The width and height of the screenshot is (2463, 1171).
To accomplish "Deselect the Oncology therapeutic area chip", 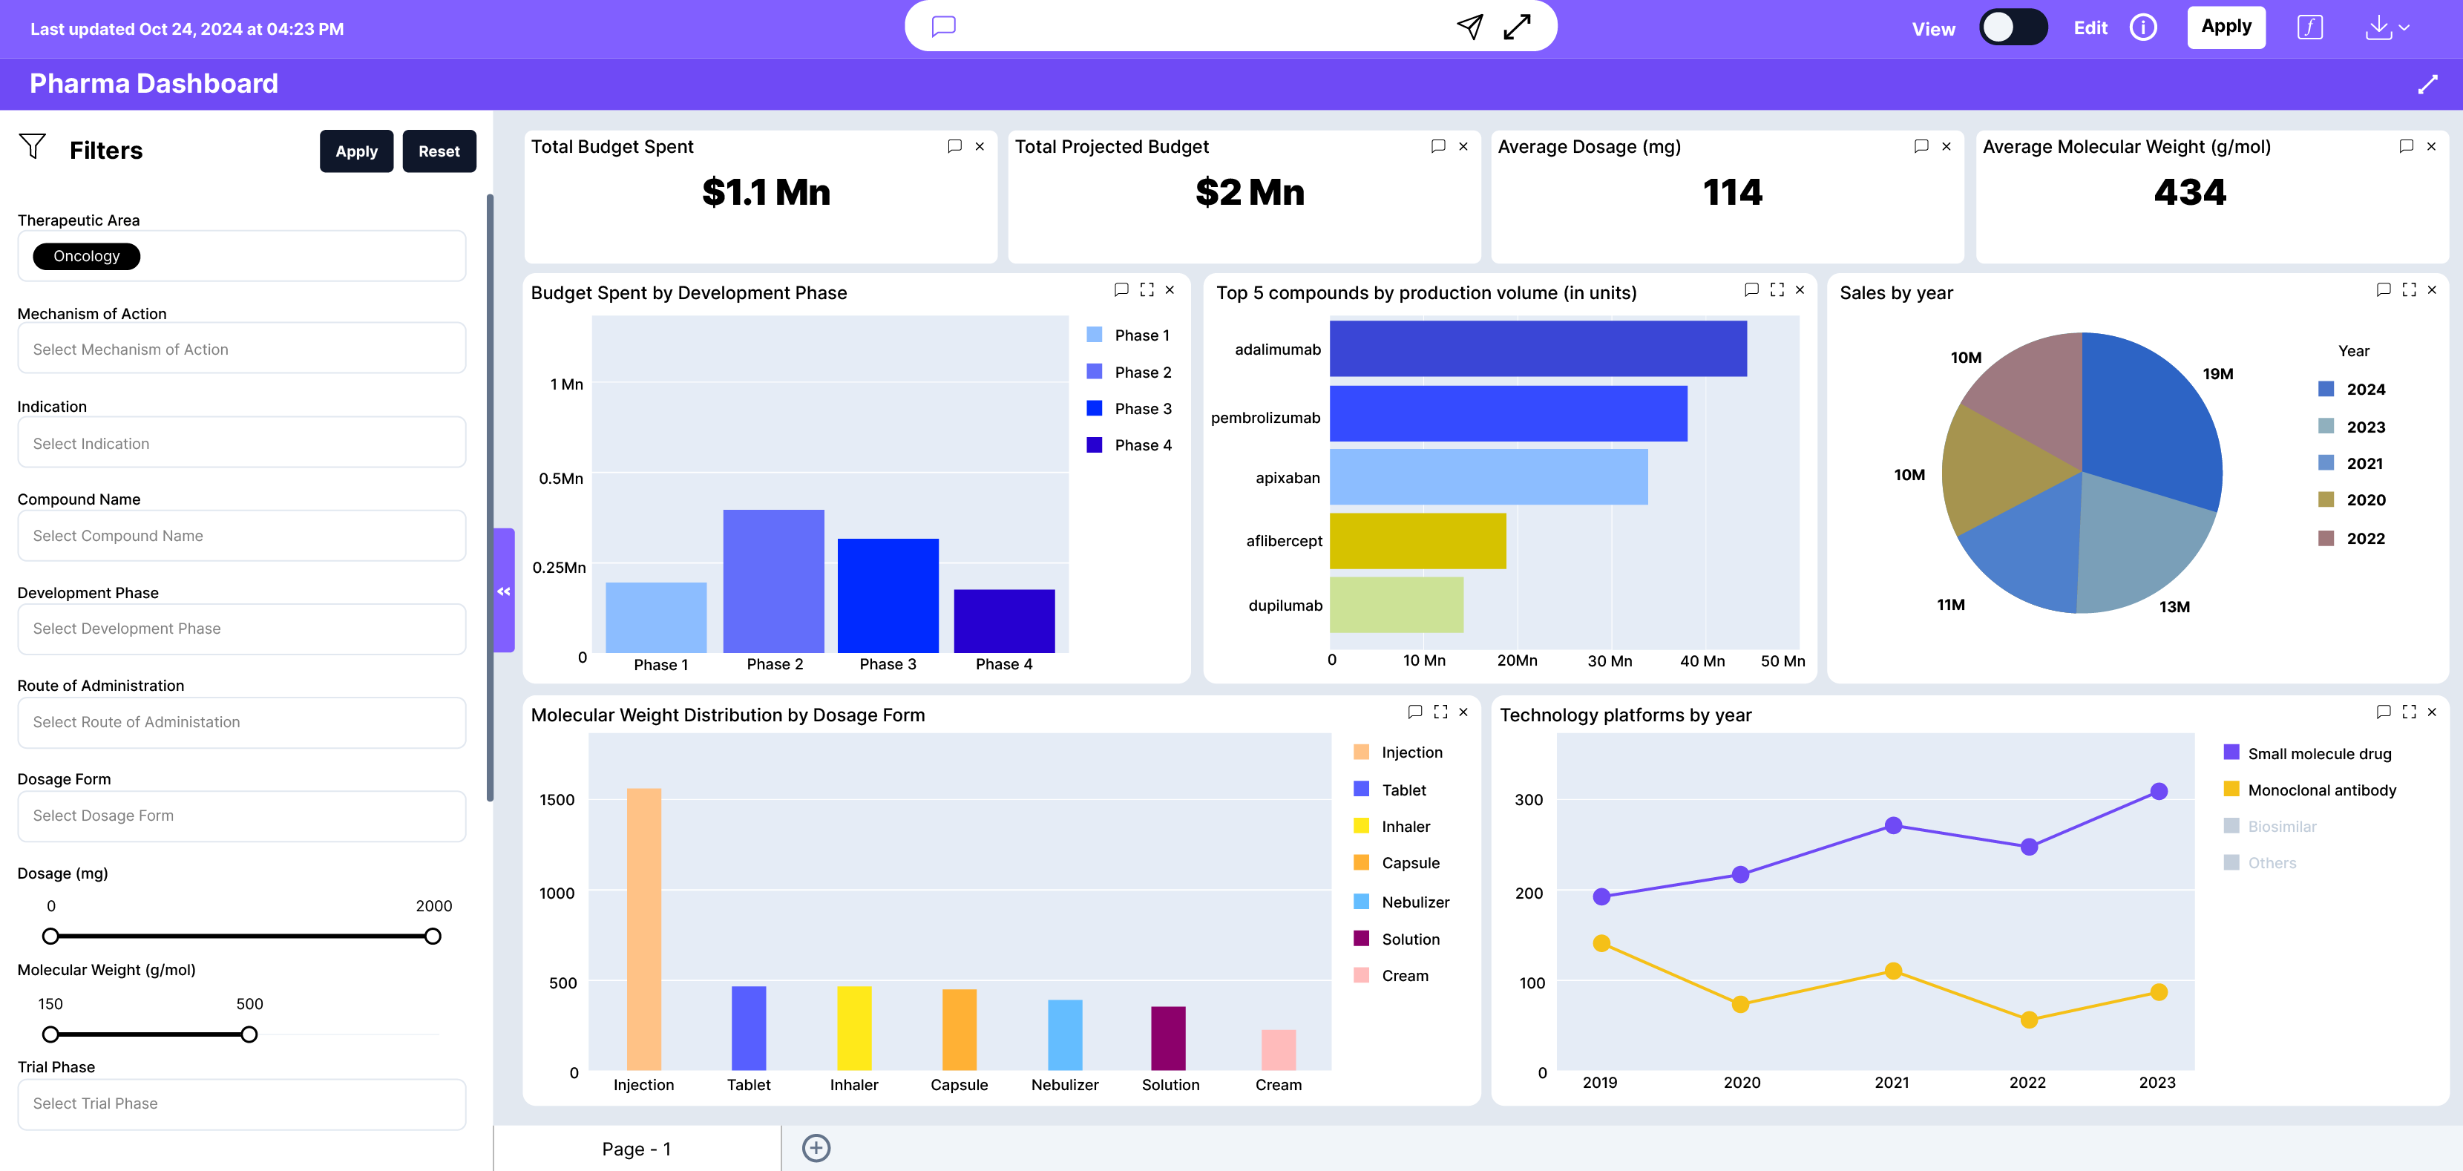I will coord(86,256).
